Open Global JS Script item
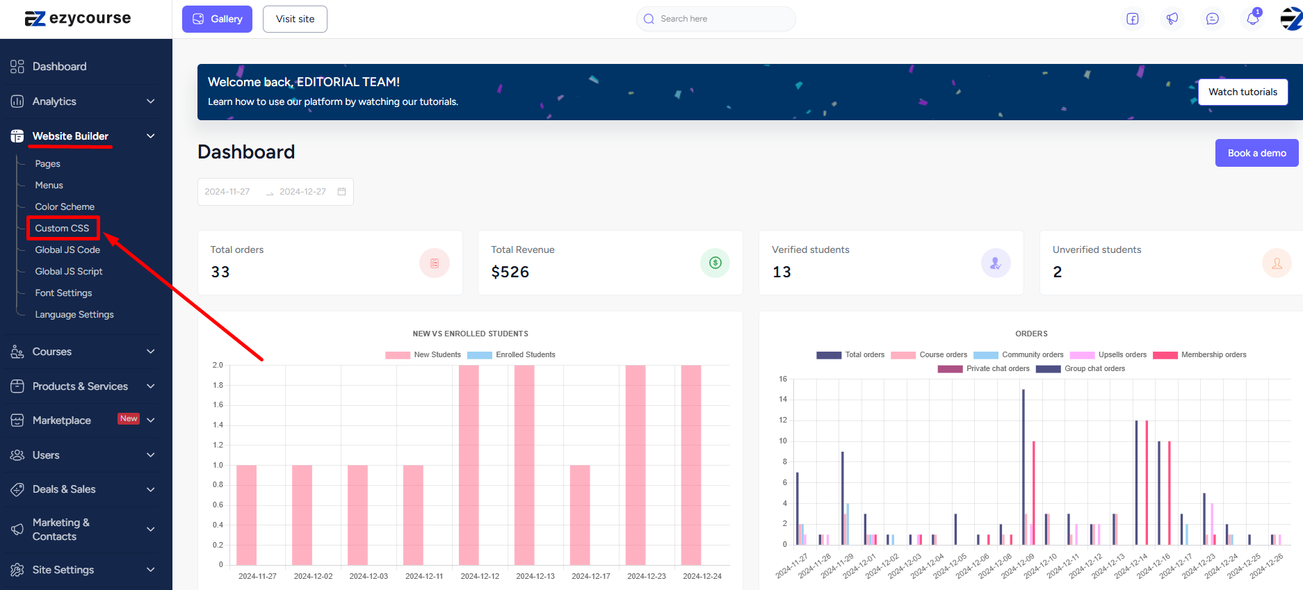1303x590 pixels. click(x=69, y=272)
